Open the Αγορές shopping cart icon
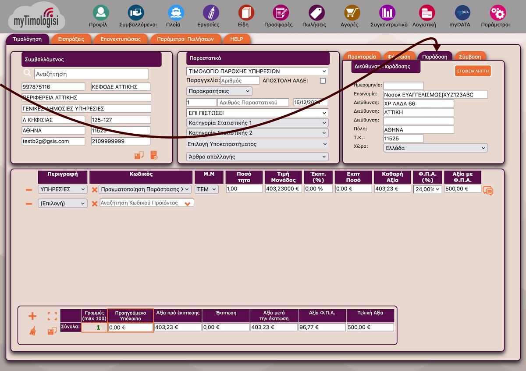Image resolution: width=526 pixels, height=371 pixels. pyautogui.click(x=349, y=13)
